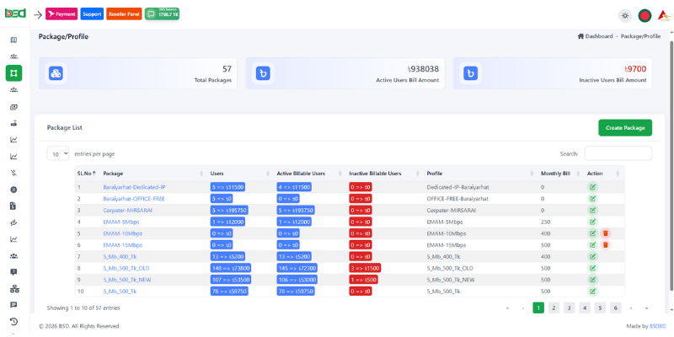This screenshot has height=337, width=674.
Task: Open the history clock sidebar icon
Action: tap(13, 321)
